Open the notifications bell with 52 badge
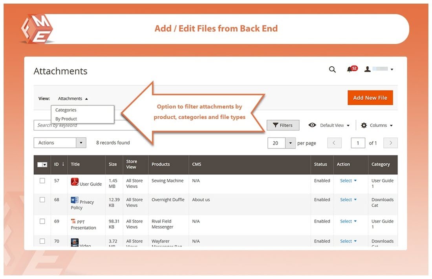This screenshot has width=432, height=279. (350, 69)
